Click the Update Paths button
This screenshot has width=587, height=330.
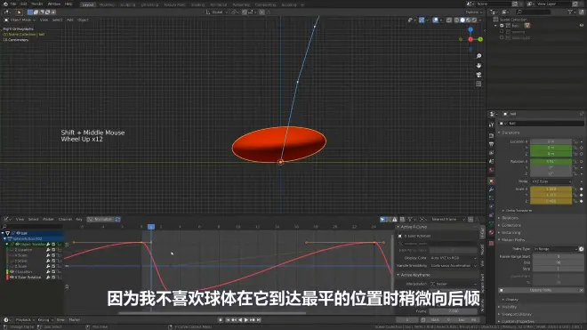pyautogui.click(x=540, y=290)
